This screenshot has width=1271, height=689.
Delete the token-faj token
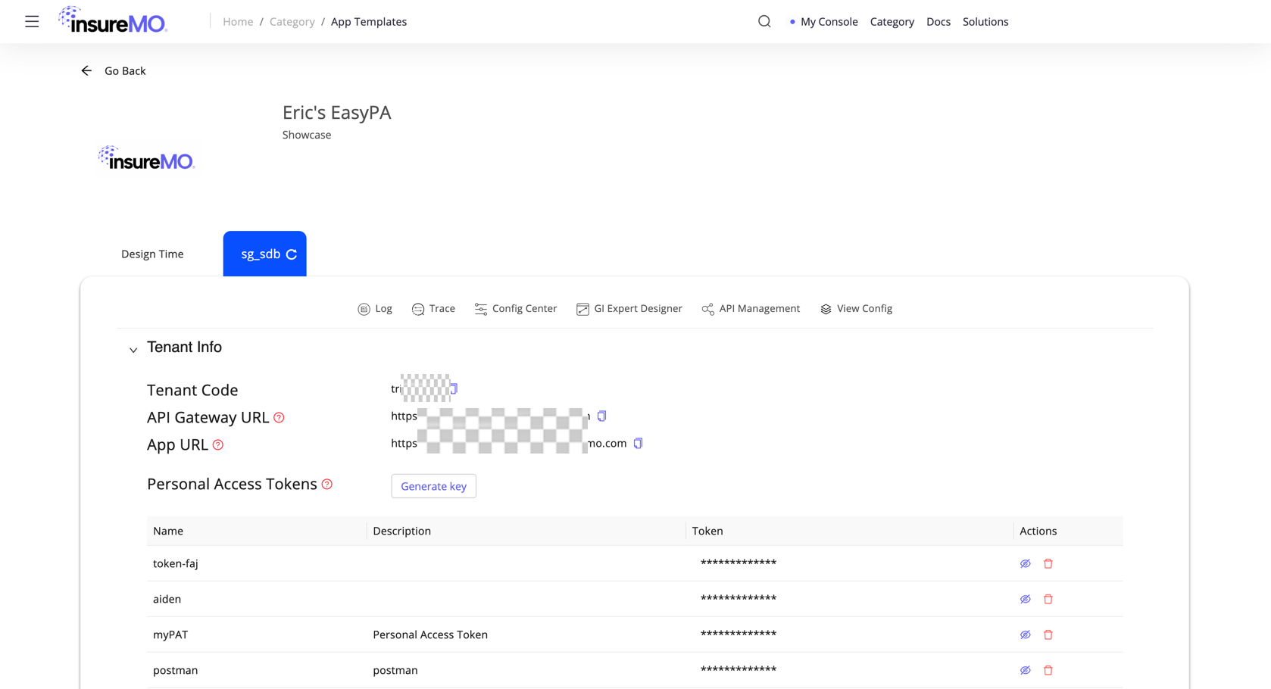click(1048, 563)
